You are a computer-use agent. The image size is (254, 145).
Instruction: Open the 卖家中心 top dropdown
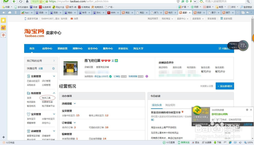point(183,19)
